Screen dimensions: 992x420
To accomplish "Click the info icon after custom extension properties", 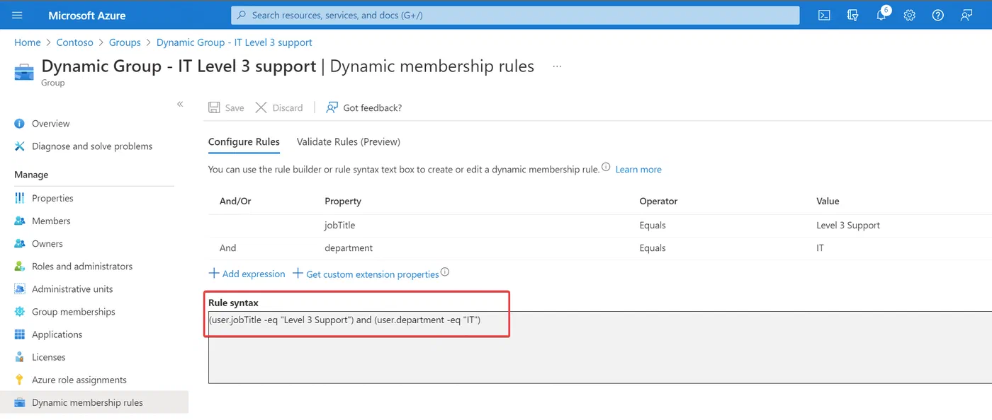I will pos(445,272).
